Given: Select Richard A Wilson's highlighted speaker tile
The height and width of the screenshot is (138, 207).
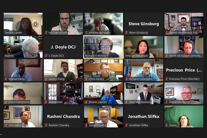Looking at the screenshot, I should [104, 47].
